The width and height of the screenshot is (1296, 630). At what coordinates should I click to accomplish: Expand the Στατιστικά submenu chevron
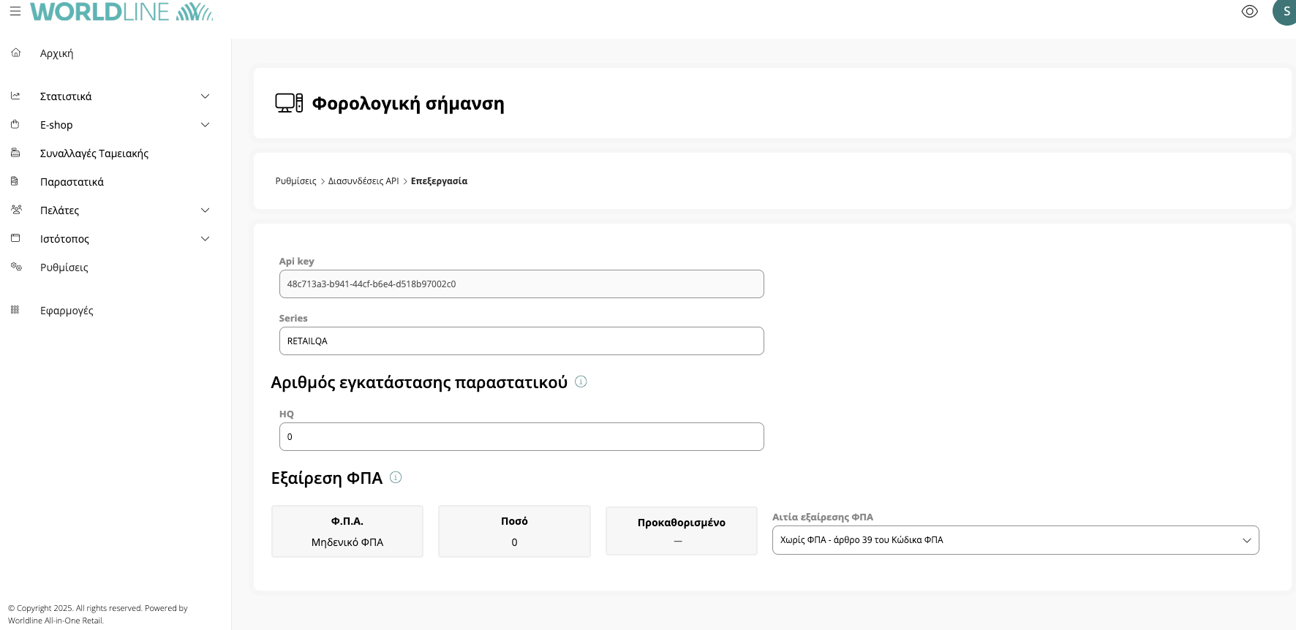(206, 96)
